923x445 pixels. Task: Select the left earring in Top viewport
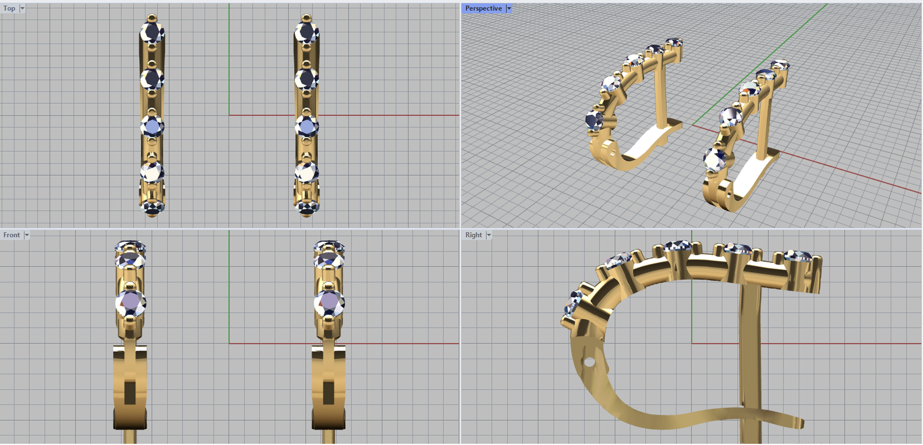coord(152,115)
